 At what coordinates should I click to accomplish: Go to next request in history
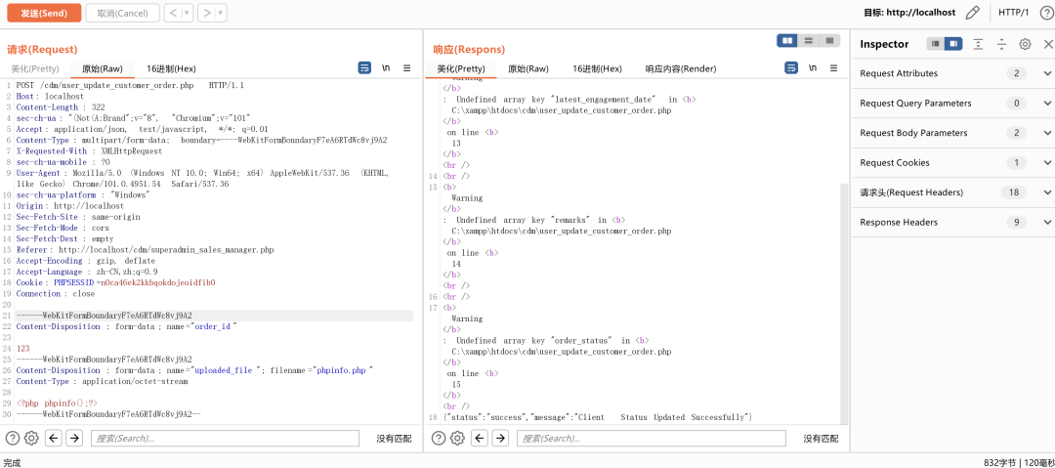(206, 13)
